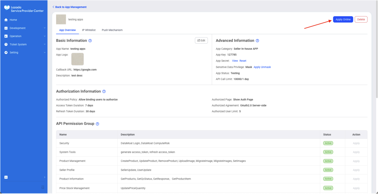Edit the Basic Information section
378x194 pixels.
(201, 41)
